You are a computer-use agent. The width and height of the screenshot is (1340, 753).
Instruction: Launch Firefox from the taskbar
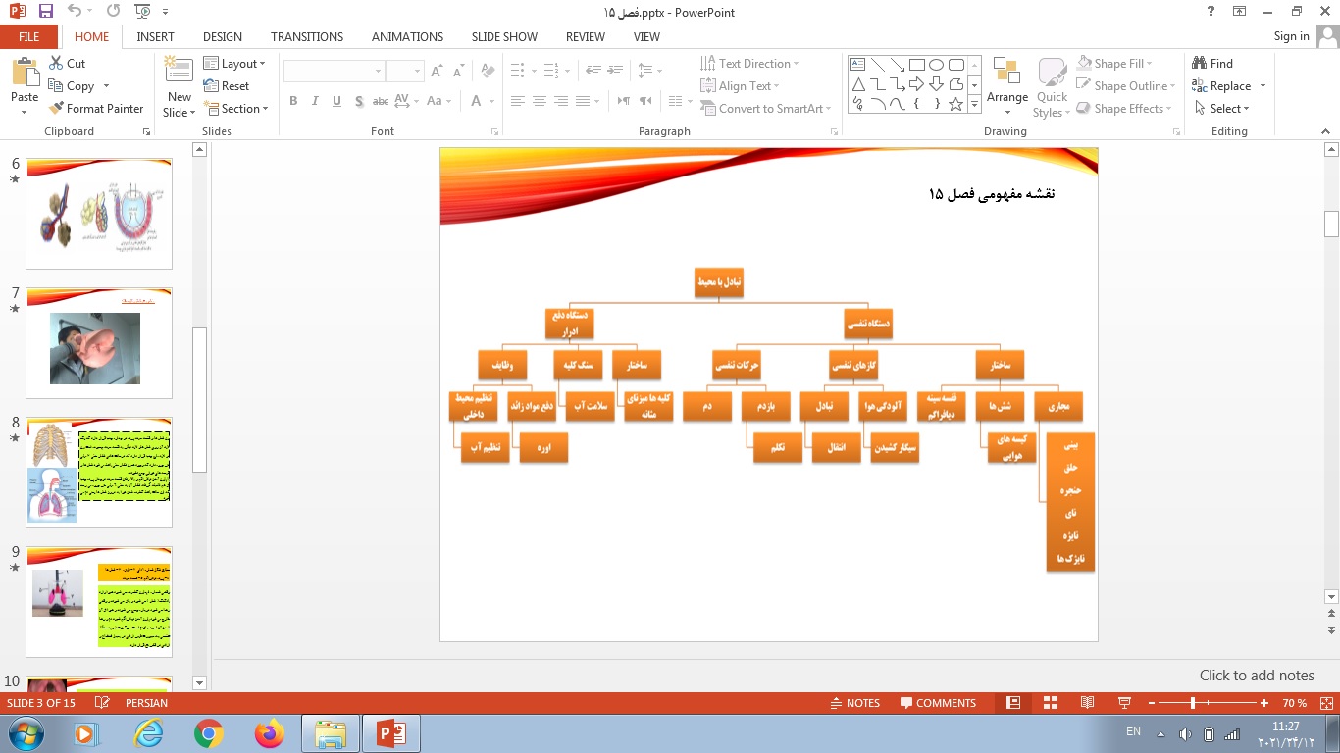pos(268,732)
